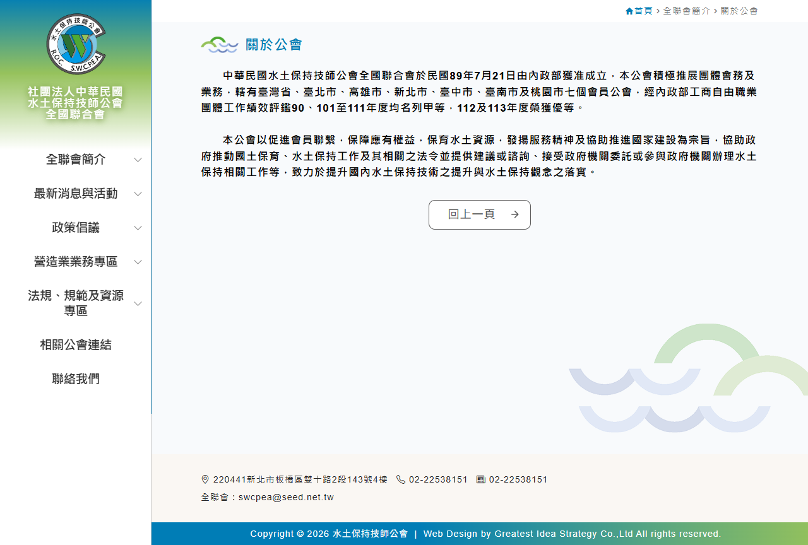Image resolution: width=808 pixels, height=545 pixels.
Task: Expand the 全聯會簡介 chevron
Action: (138, 160)
